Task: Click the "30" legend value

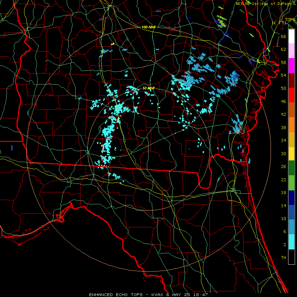Action: pos(283,153)
